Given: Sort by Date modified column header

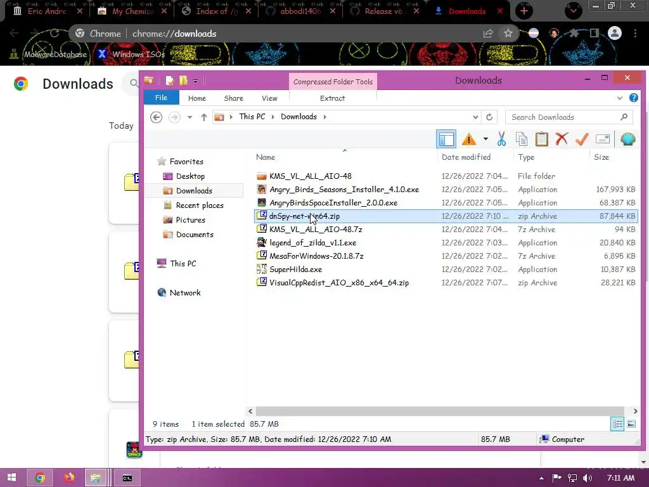Looking at the screenshot, I should coord(466,157).
